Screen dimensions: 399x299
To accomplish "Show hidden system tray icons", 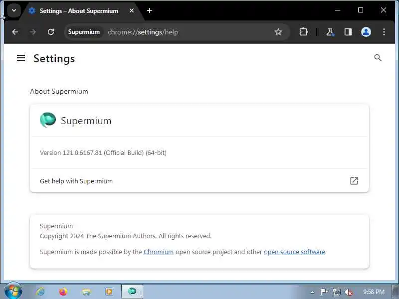I will click(x=313, y=292).
